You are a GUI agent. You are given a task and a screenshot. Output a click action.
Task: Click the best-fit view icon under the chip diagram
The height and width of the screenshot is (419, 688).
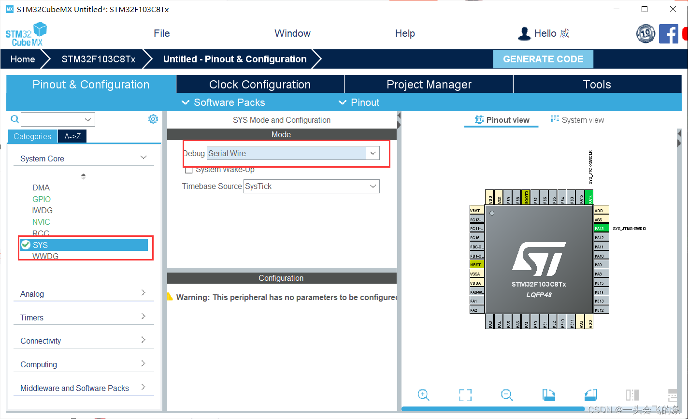[465, 395]
